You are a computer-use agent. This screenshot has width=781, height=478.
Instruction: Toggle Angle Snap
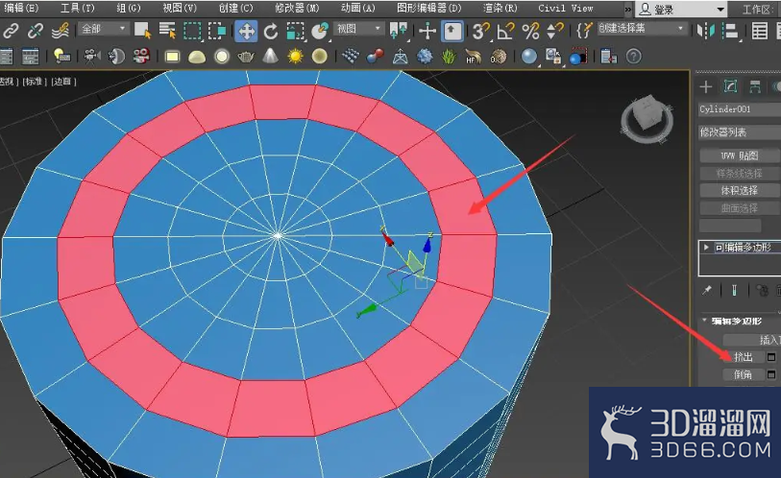[506, 31]
